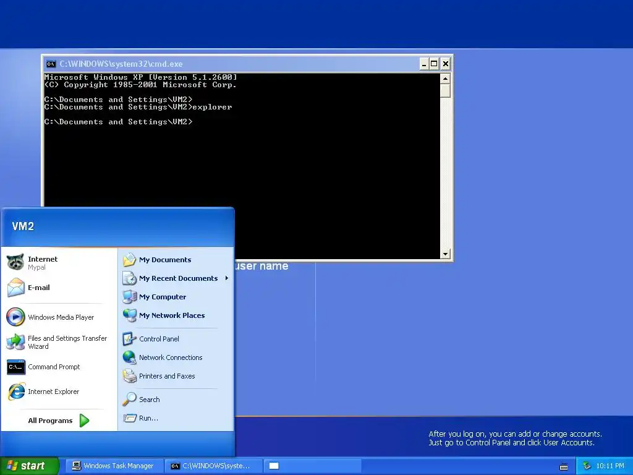The image size is (633, 475).
Task: Close the cmd.exe window
Action: point(445,64)
